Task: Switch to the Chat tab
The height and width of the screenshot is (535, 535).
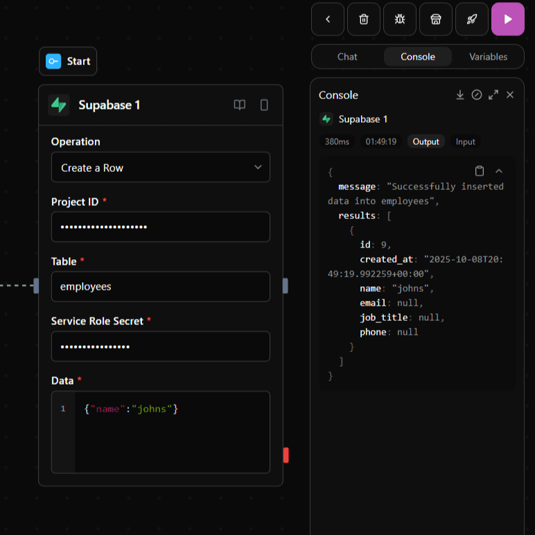Action: 347,57
